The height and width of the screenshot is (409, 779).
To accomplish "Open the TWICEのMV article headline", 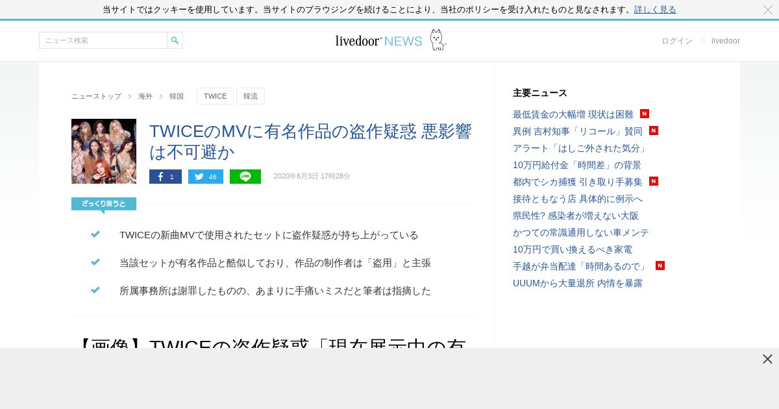I will [x=311, y=142].
